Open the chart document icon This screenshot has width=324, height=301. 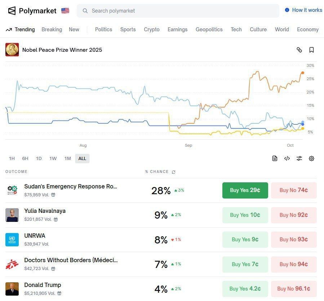pyautogui.click(x=275, y=159)
